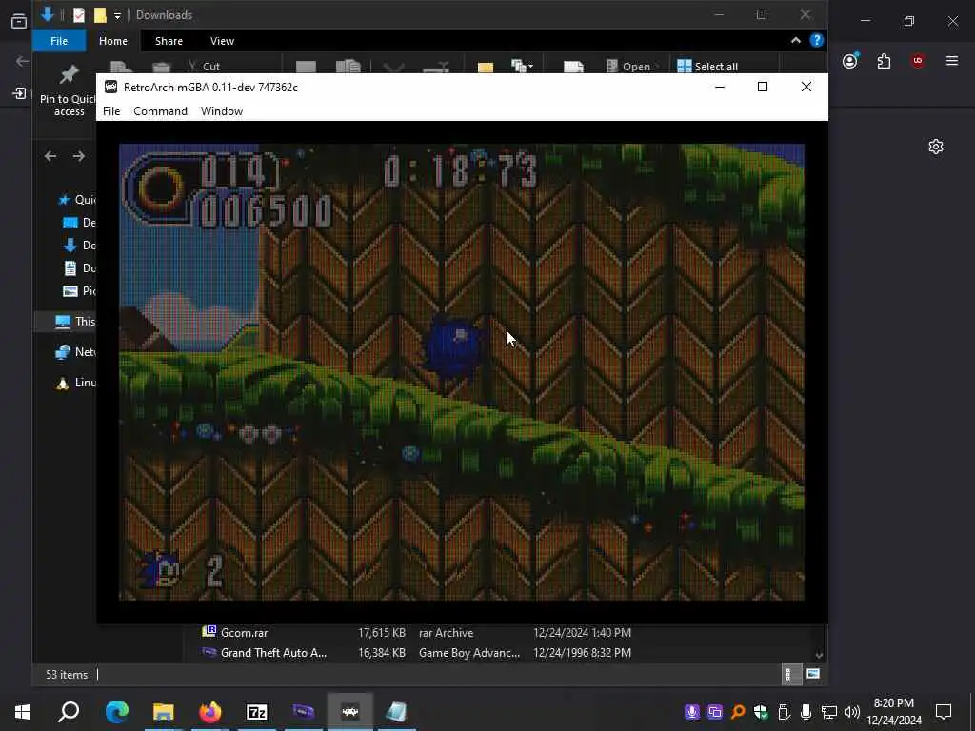Open the RetroArch Window menu
This screenshot has width=975, height=731.
(x=222, y=111)
